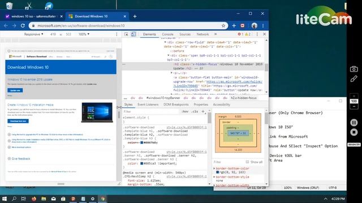Expand border-bottom-color computed property
This screenshot has height=203, width=362.
[x=214, y=169]
